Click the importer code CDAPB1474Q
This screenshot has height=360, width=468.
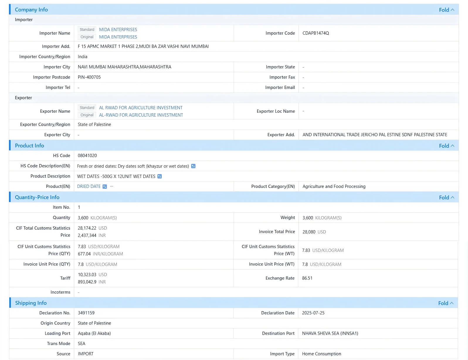[316, 33]
